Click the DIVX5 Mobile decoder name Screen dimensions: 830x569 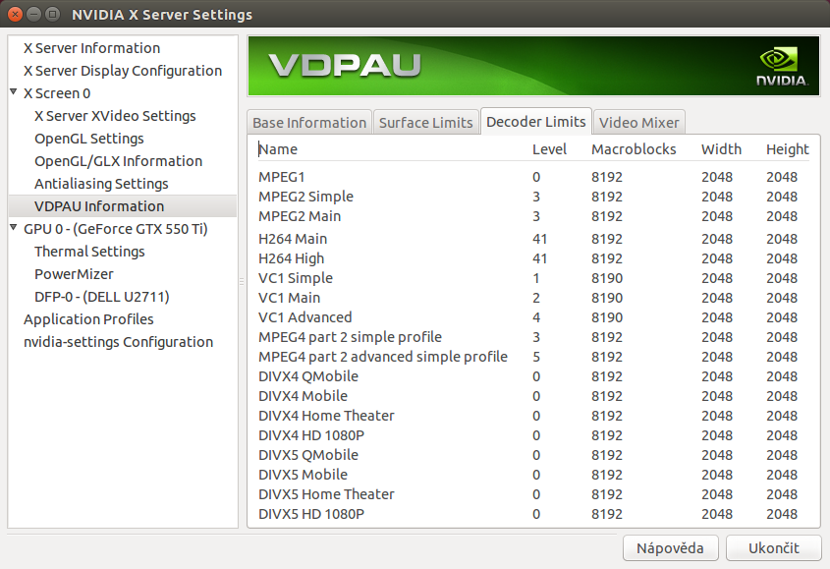tap(303, 474)
